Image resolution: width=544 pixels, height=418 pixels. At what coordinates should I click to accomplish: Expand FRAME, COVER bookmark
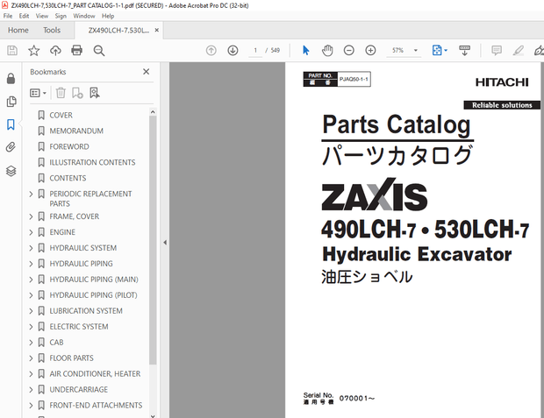[31, 216]
